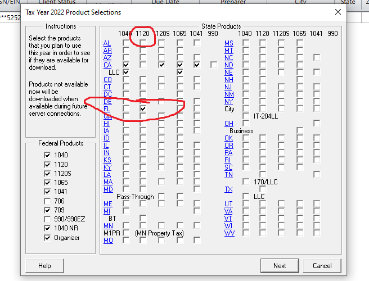Check the TX LLC checkbox

point(246,196)
